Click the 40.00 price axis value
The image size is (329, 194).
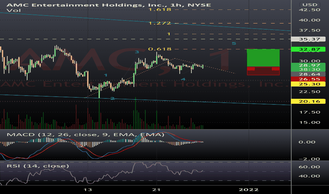310,20
